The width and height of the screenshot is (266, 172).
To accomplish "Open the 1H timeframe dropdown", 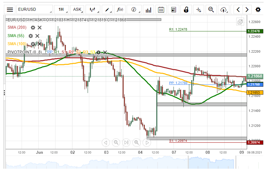I will coord(62,10).
